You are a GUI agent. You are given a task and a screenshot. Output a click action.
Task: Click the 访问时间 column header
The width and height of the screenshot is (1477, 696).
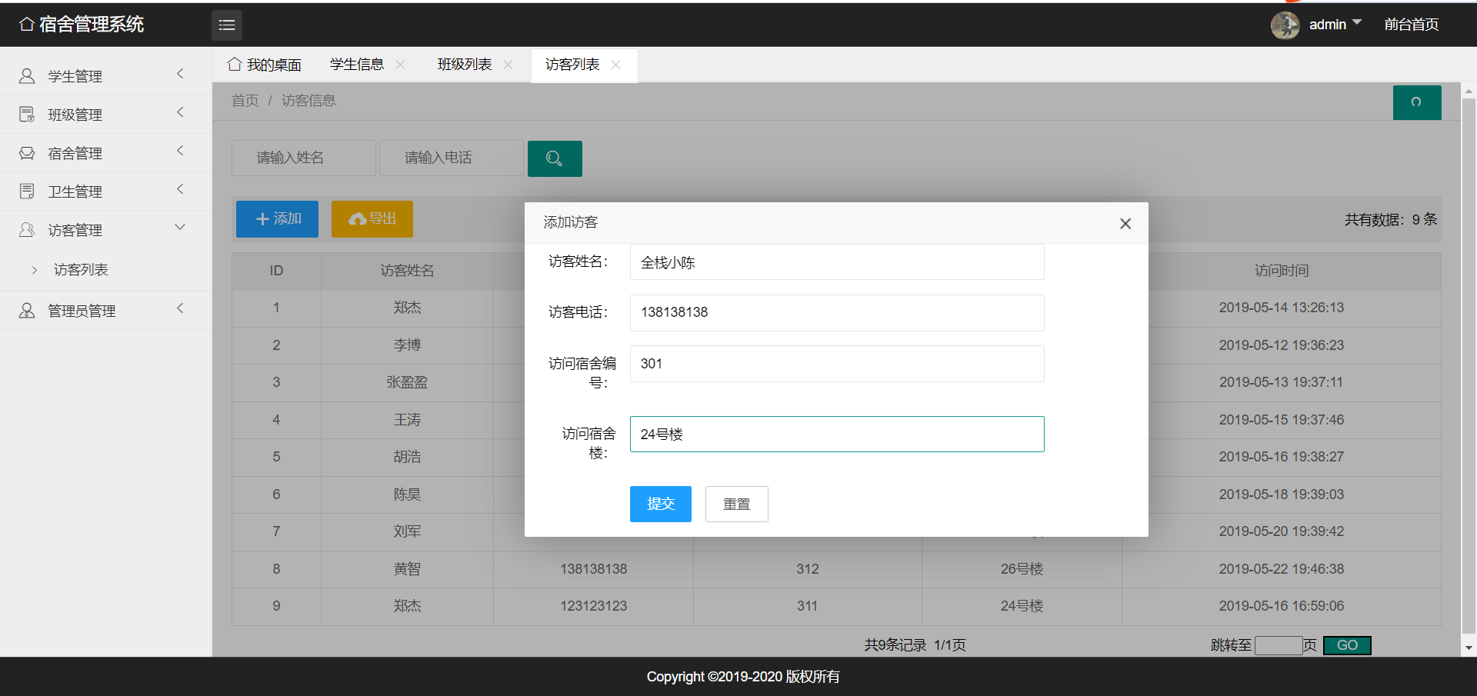coord(1282,271)
